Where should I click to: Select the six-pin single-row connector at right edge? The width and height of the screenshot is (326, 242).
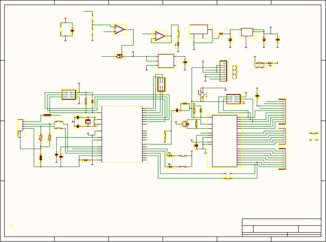click(x=282, y=136)
